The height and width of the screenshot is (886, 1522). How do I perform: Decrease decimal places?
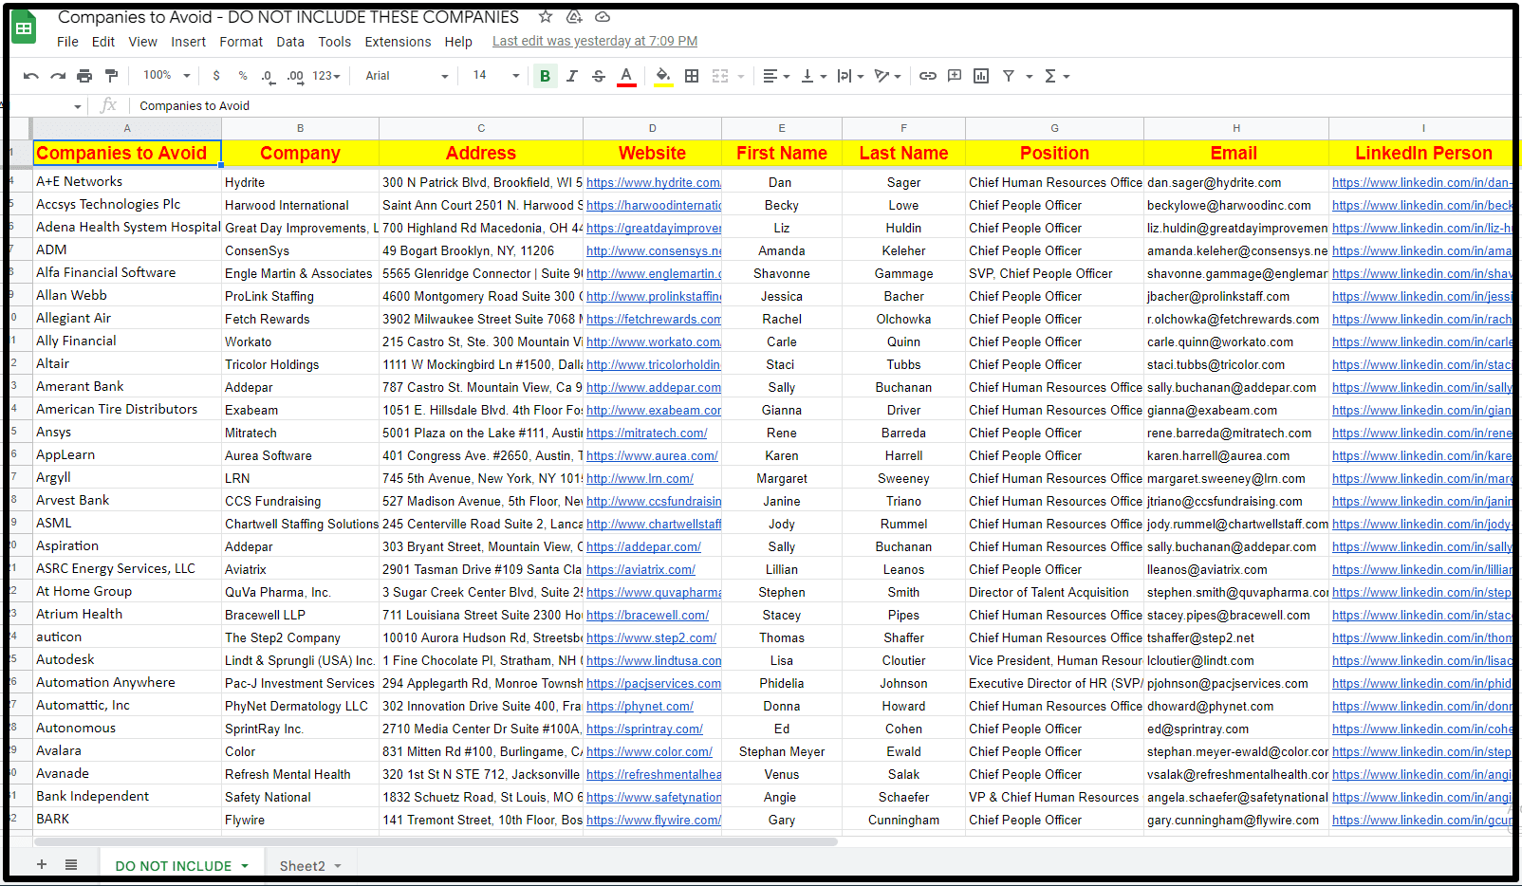point(269,76)
